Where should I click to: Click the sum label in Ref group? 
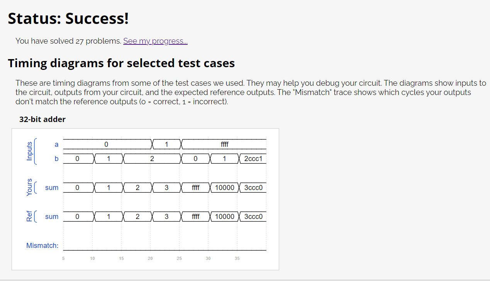click(x=52, y=217)
